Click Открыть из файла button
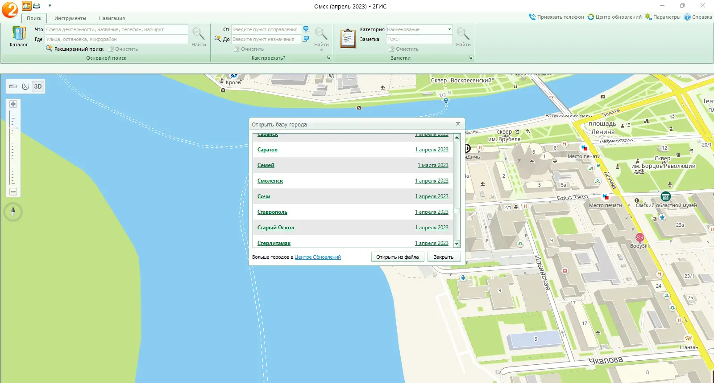 [398, 257]
